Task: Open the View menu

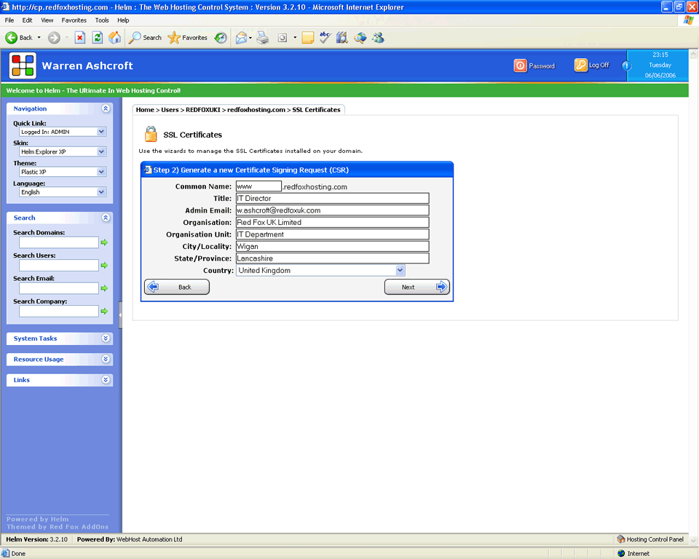Action: coord(47,20)
